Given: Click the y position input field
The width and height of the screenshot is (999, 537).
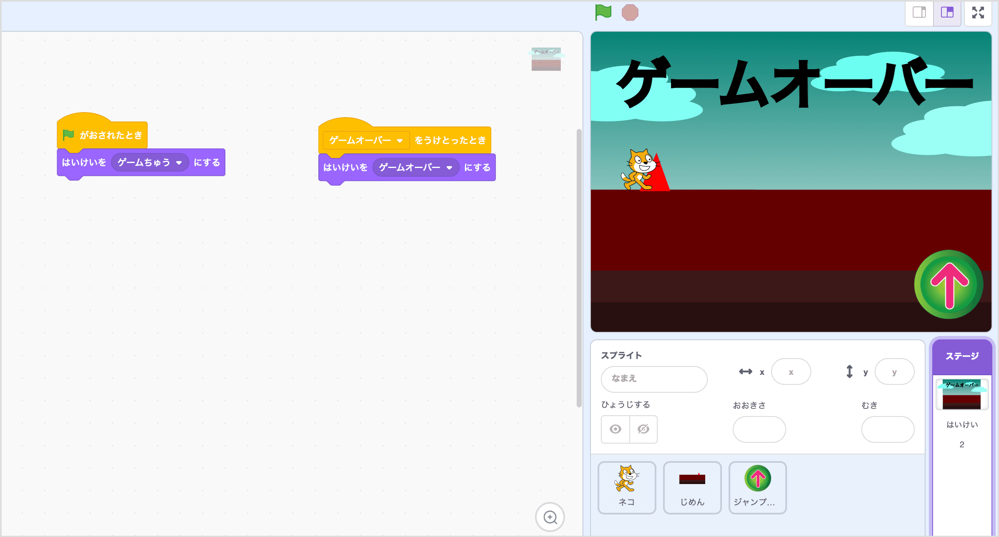Looking at the screenshot, I should (x=894, y=371).
